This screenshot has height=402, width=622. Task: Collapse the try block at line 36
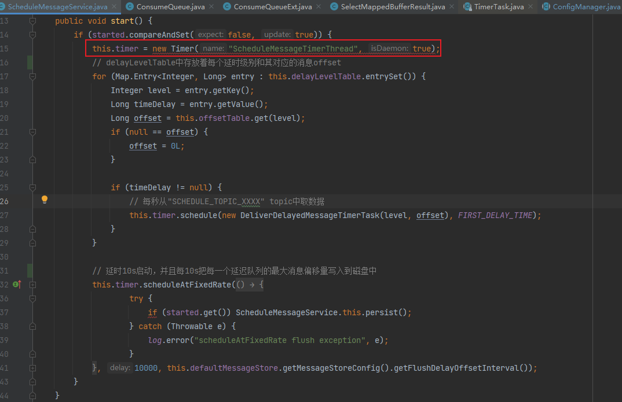click(x=33, y=298)
